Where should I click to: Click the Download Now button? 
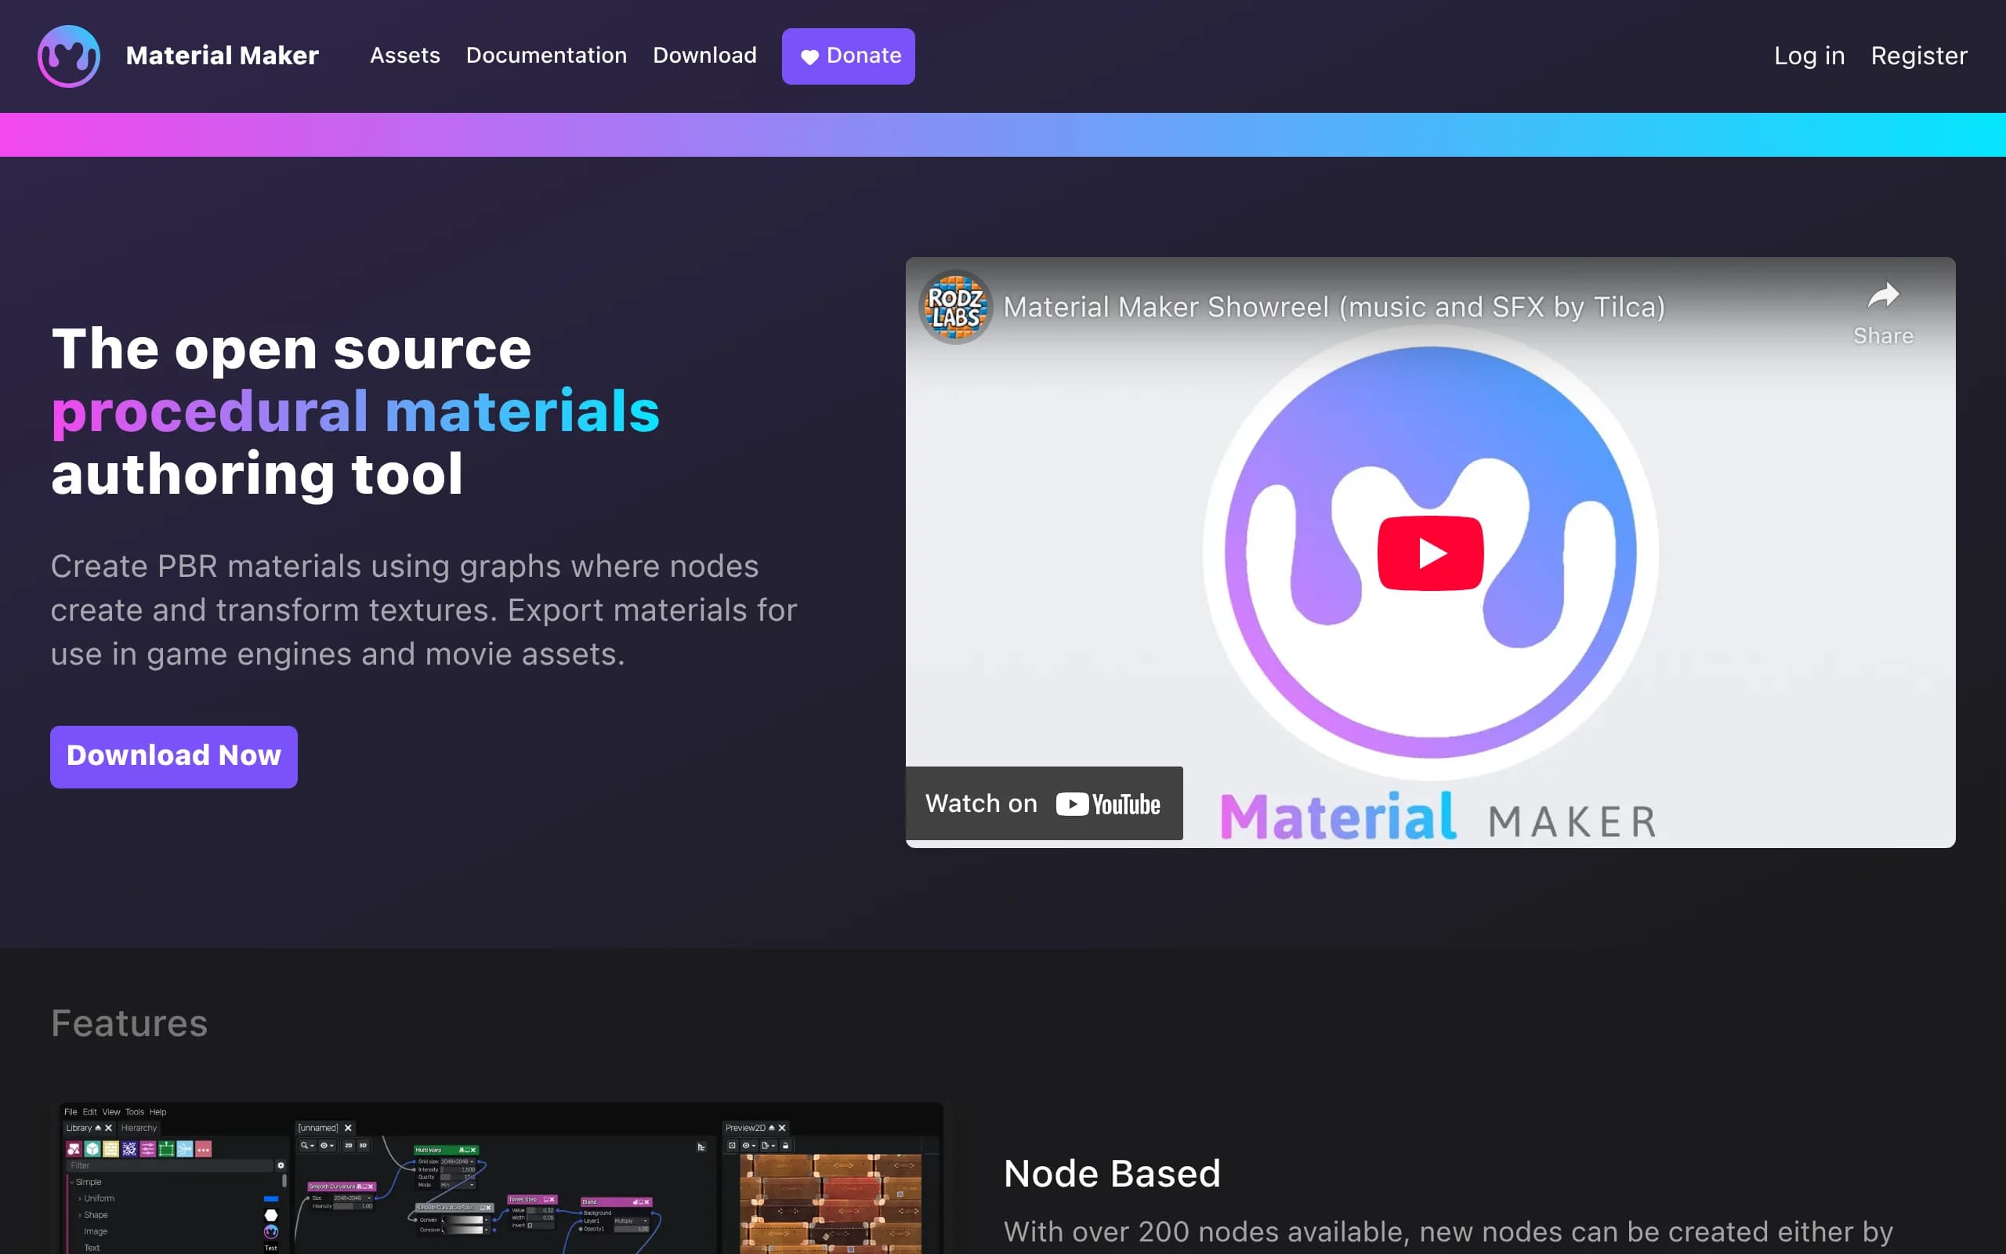click(173, 756)
